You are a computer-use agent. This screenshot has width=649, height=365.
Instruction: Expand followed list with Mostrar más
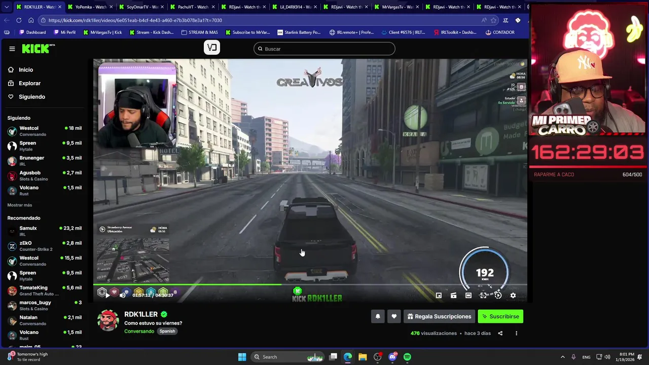click(x=20, y=205)
